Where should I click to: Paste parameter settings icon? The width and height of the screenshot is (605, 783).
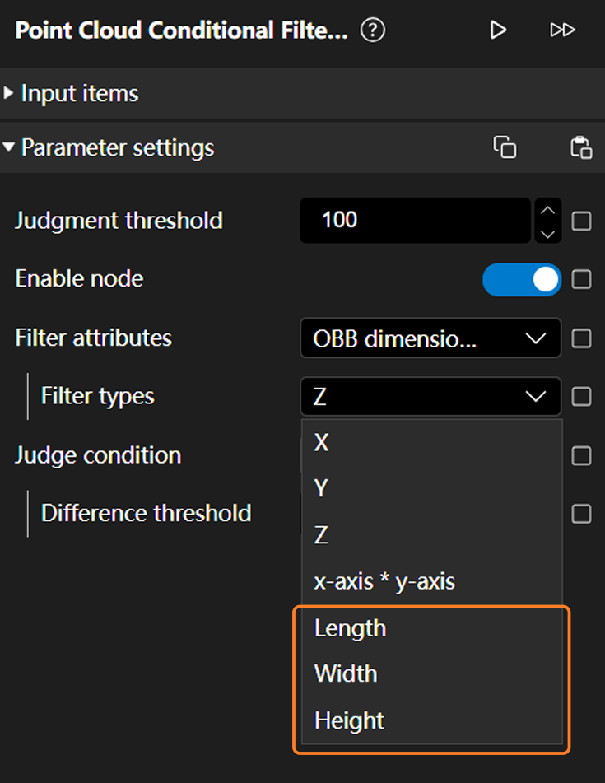tap(581, 147)
